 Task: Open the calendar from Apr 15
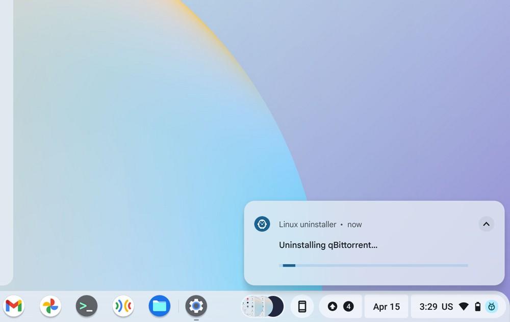(387, 306)
